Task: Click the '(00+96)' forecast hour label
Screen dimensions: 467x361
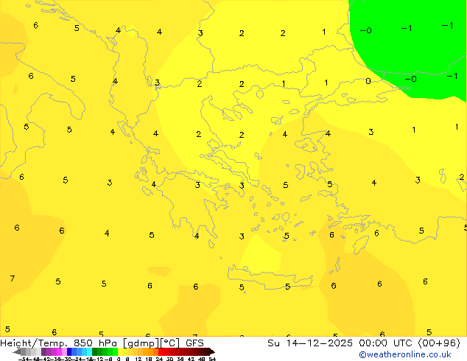Action: [x=439, y=343]
